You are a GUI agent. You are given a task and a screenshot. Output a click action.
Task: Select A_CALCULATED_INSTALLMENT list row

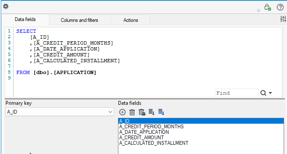(201, 143)
